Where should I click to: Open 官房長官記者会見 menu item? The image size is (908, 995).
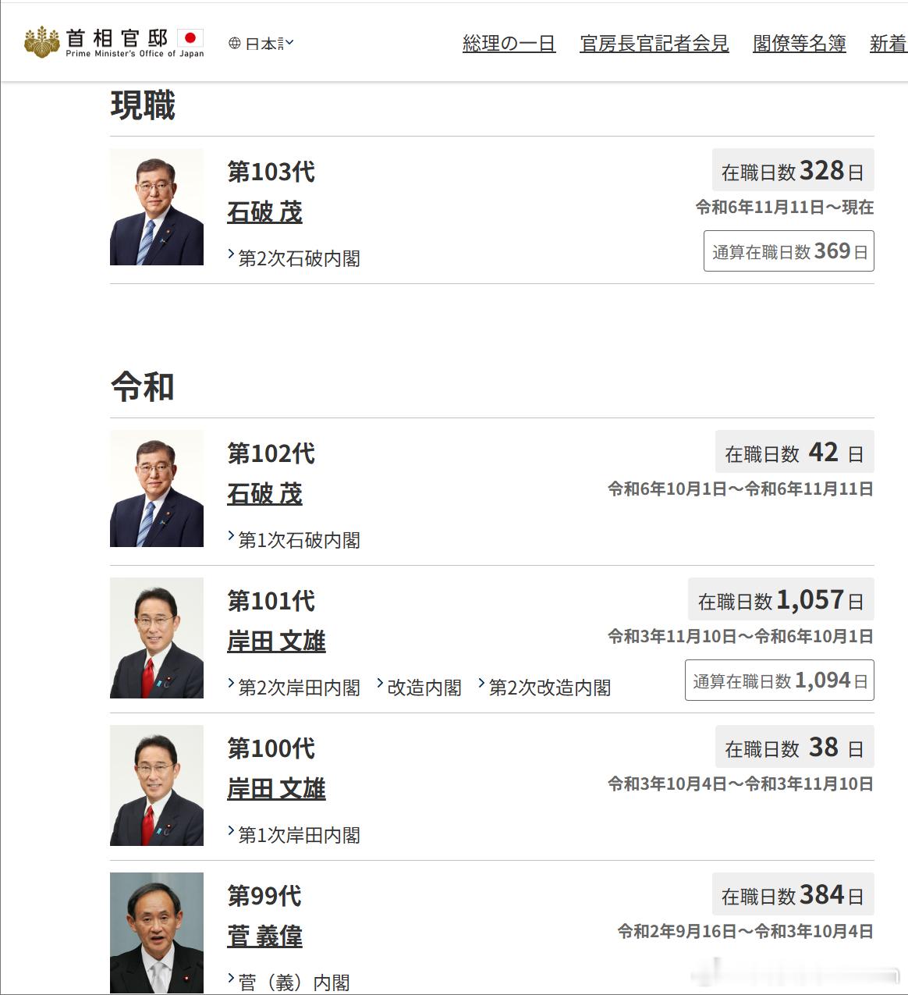tap(654, 44)
